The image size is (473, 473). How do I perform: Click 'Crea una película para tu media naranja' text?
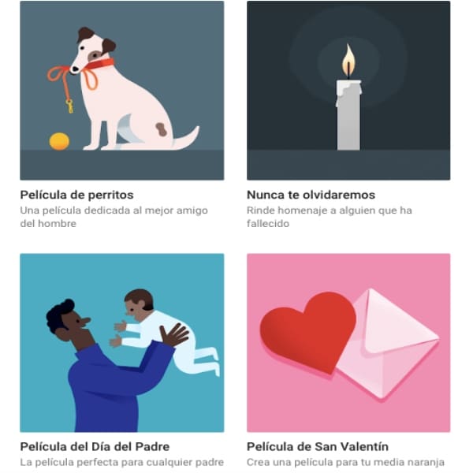(x=345, y=462)
